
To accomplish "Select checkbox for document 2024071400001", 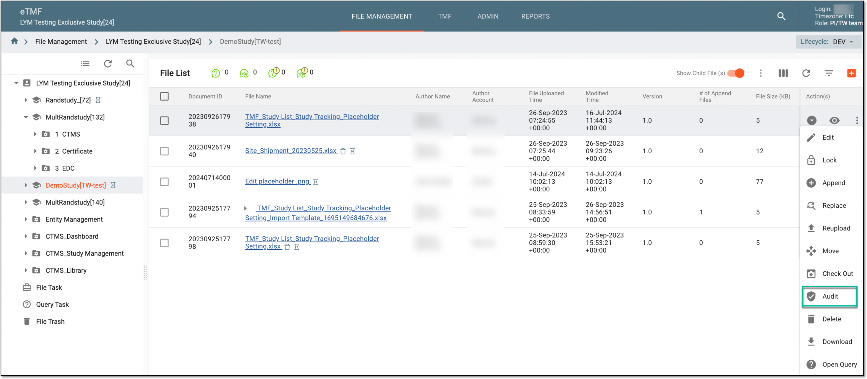I will tap(164, 182).
